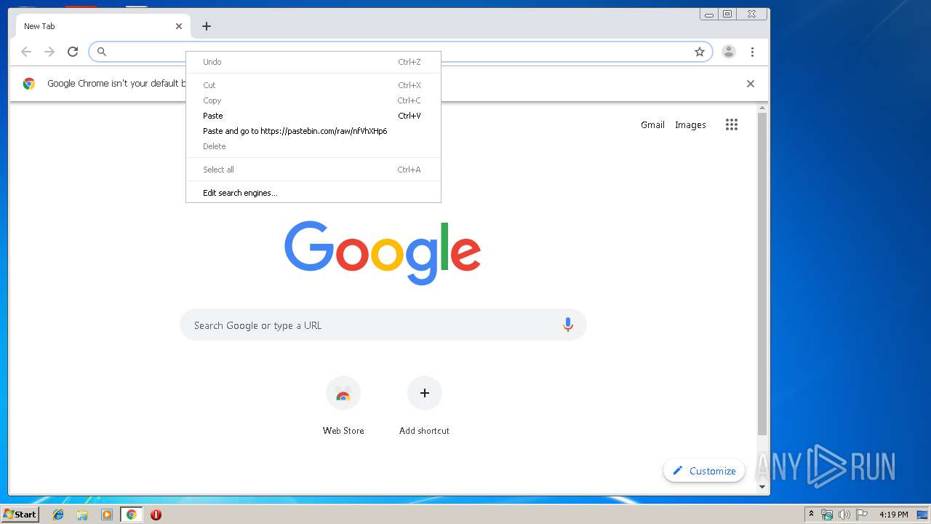Open the user profile avatar icon
This screenshot has height=524, width=931.
pos(728,52)
